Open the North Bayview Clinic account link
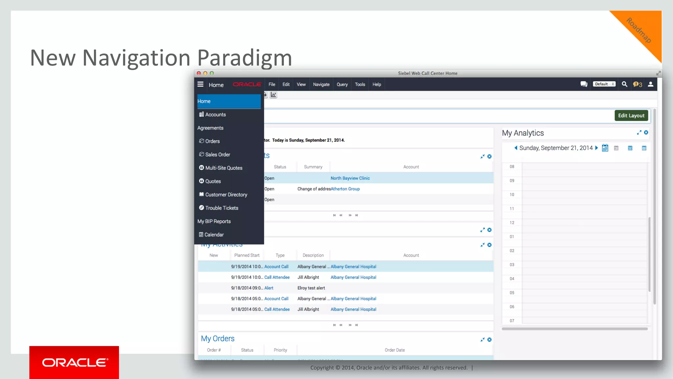The width and height of the screenshot is (673, 379). pyautogui.click(x=350, y=178)
